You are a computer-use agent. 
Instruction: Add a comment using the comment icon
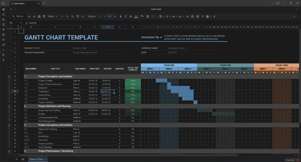point(193,16)
